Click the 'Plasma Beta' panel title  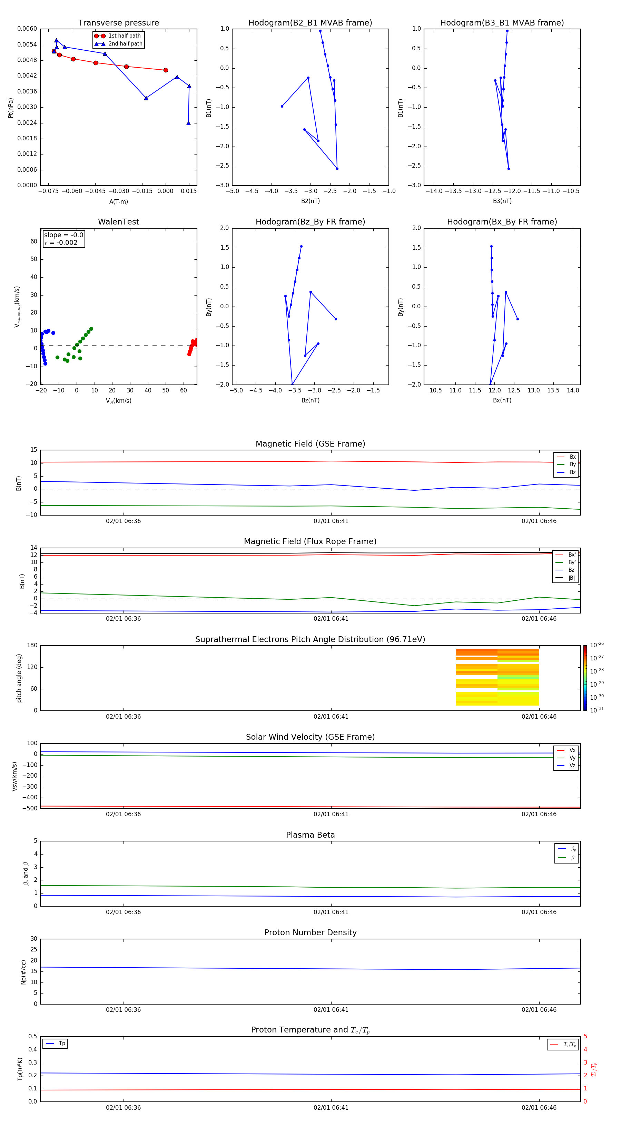coord(310,835)
